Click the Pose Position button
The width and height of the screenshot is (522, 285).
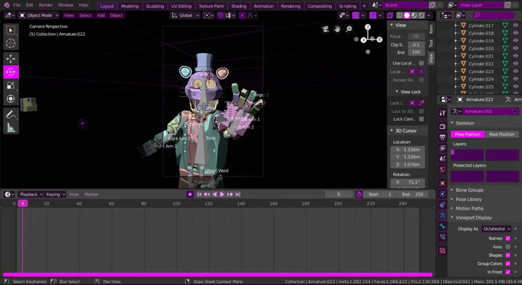click(x=467, y=134)
